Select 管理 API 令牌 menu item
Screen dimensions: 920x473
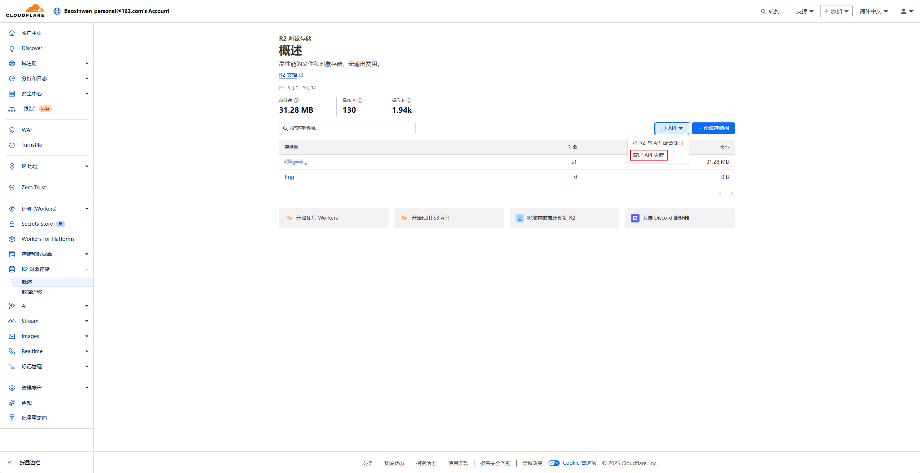[x=648, y=155]
